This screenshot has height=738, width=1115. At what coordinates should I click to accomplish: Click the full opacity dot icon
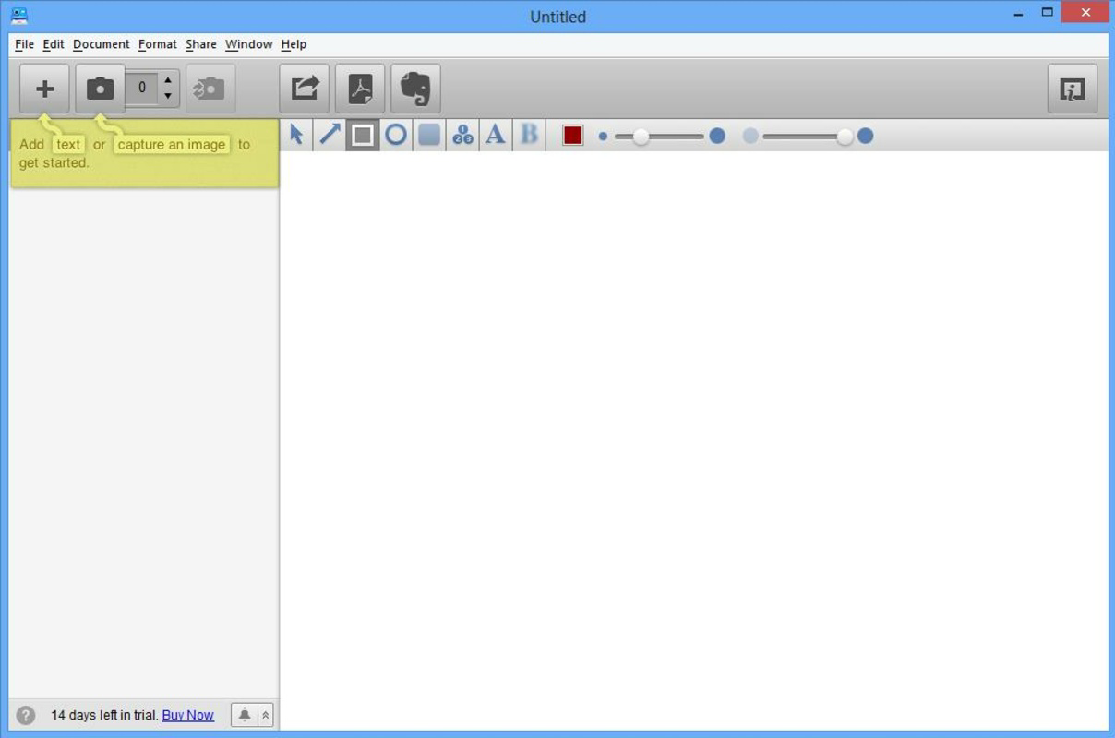pyautogui.click(x=865, y=137)
